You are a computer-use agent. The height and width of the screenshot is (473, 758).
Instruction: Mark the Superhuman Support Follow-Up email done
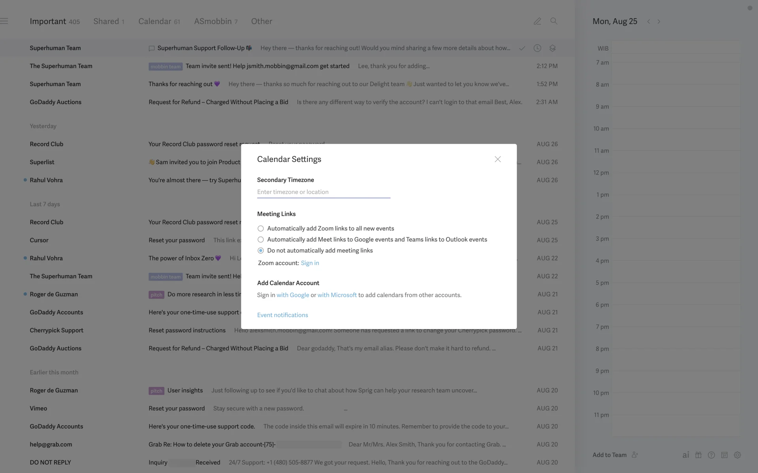coord(522,48)
